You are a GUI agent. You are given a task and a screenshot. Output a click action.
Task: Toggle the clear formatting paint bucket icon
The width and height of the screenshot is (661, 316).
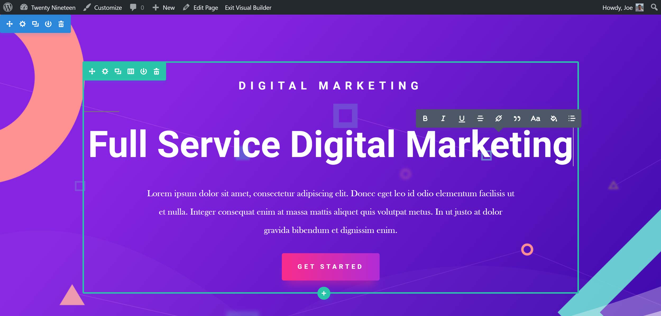click(x=554, y=119)
